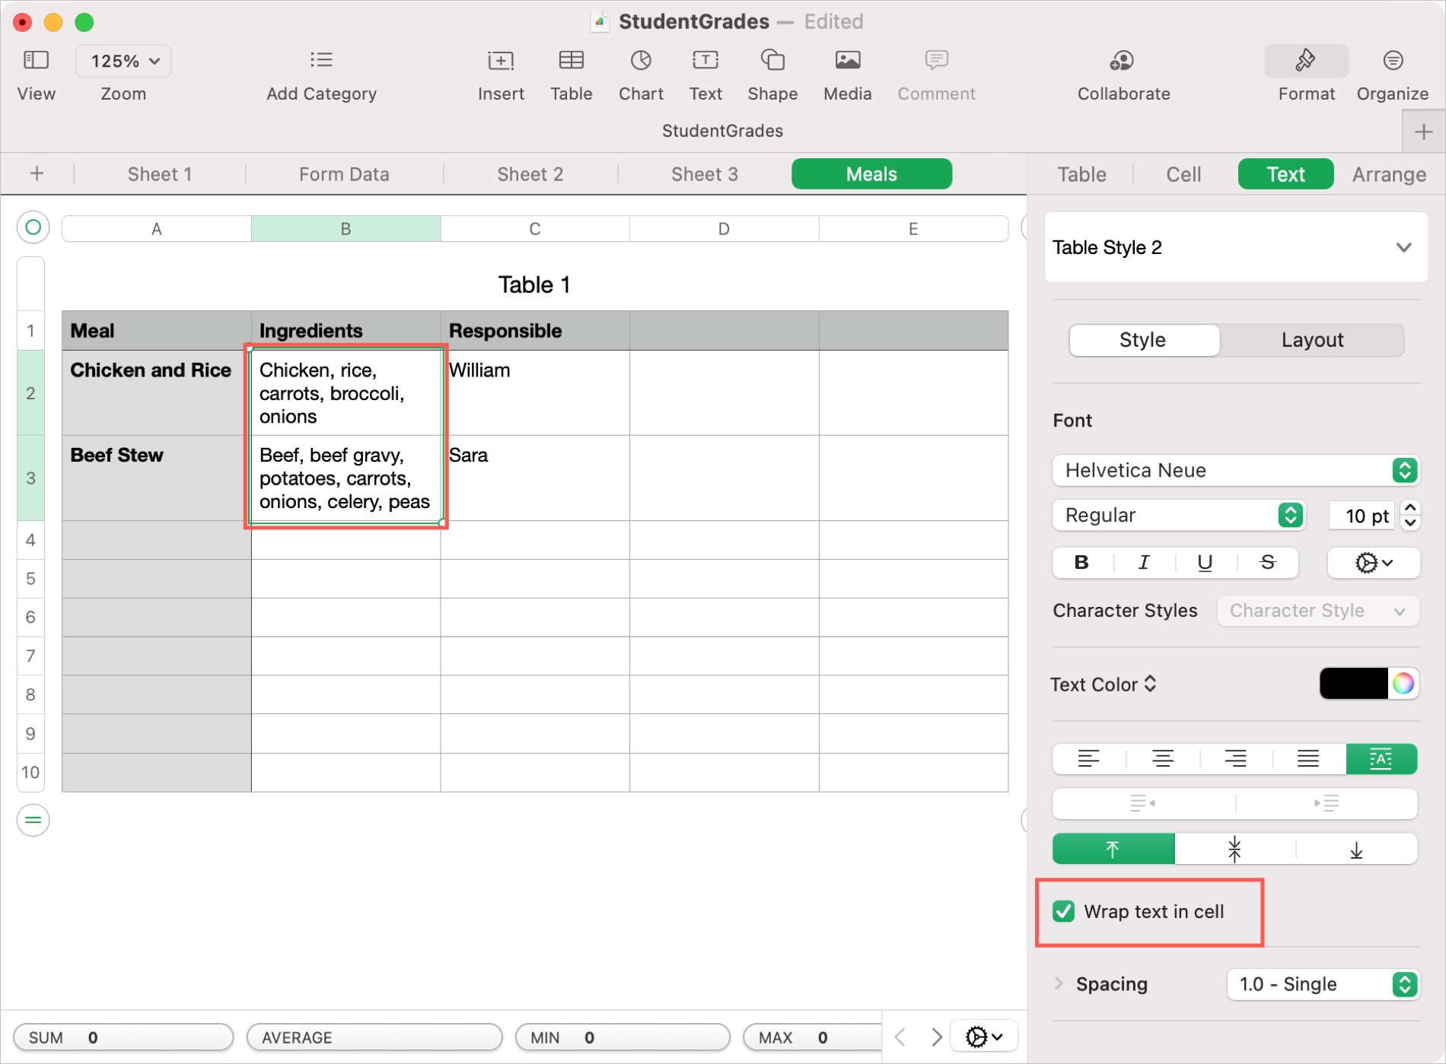1446x1064 pixels.
Task: Justify the text alignment
Action: tap(1308, 759)
